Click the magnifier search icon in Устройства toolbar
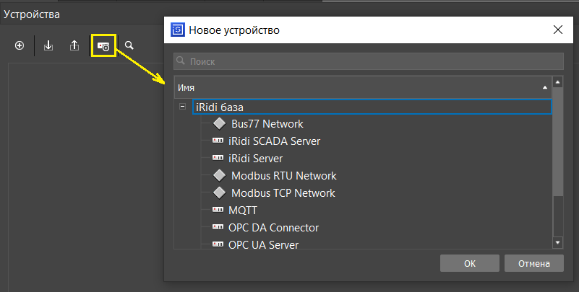 click(129, 45)
